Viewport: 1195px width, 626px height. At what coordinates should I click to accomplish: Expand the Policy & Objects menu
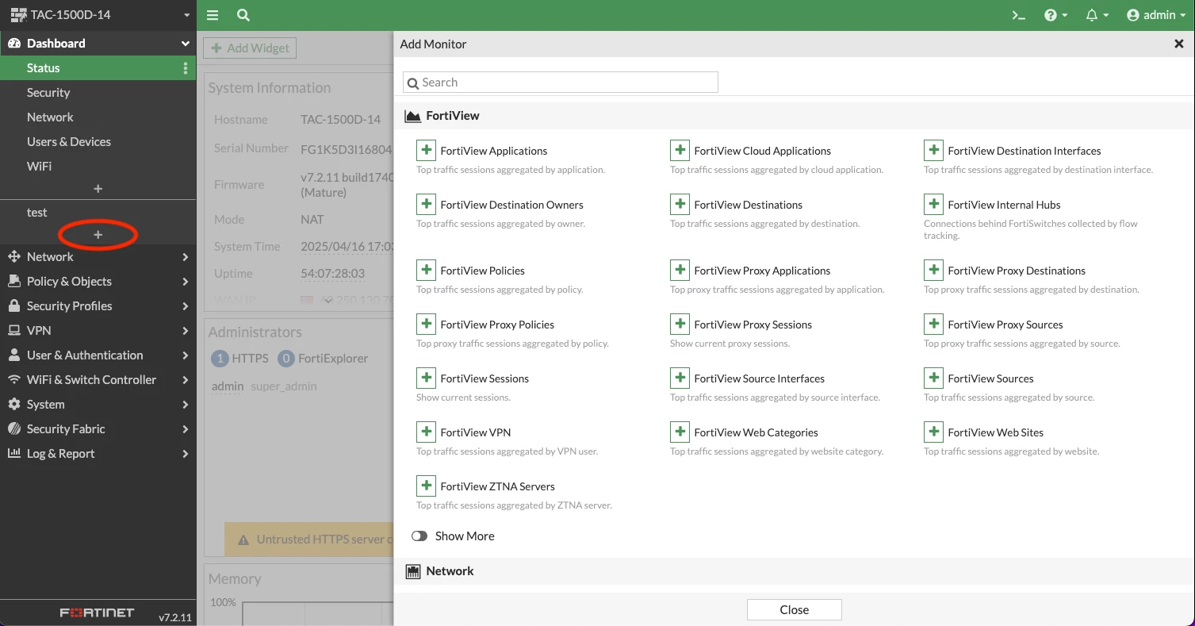pos(98,282)
